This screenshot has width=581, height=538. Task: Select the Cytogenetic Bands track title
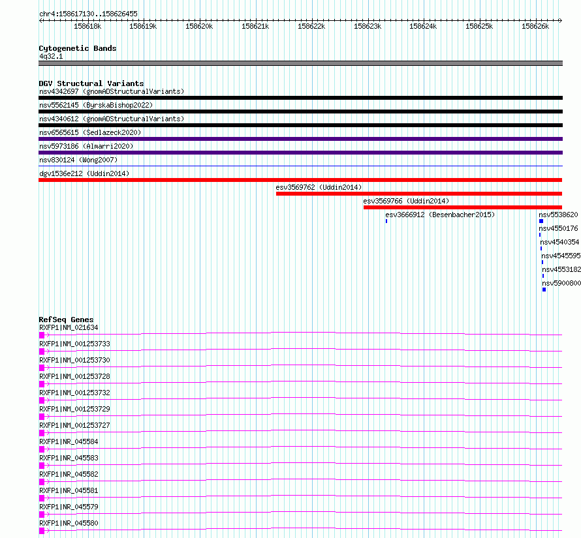[x=78, y=48]
